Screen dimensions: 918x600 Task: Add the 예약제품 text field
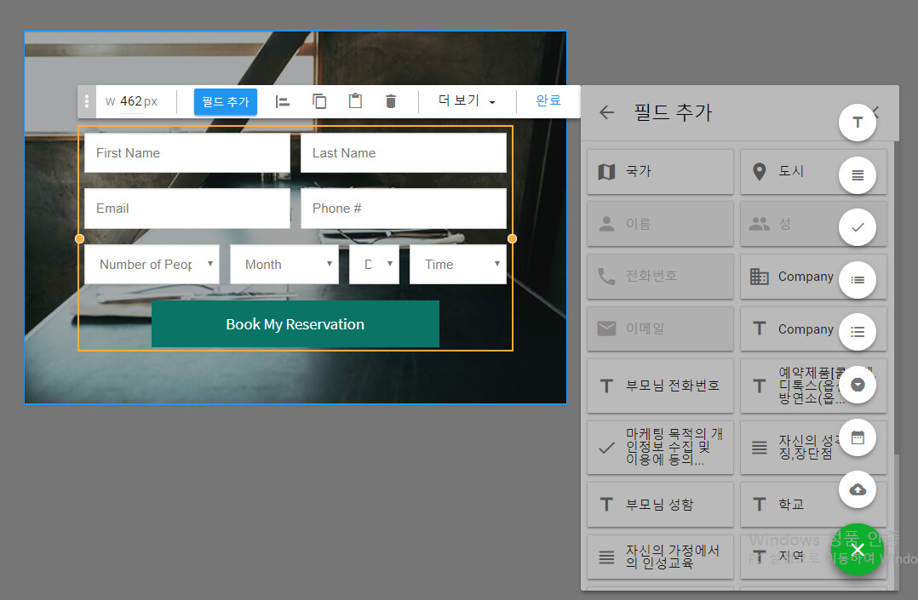coord(813,386)
